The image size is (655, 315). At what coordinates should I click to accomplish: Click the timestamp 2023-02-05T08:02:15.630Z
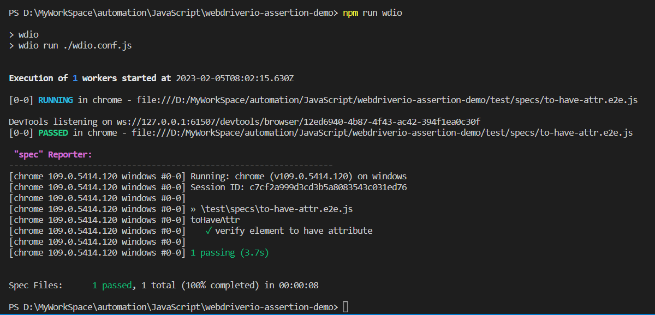pyautogui.click(x=235, y=78)
